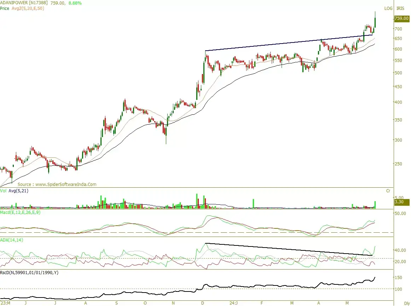Toggle the LOG scale label
This screenshot has width=411, height=306.
pos(388,8)
